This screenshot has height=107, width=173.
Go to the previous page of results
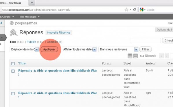click(x=167, y=56)
